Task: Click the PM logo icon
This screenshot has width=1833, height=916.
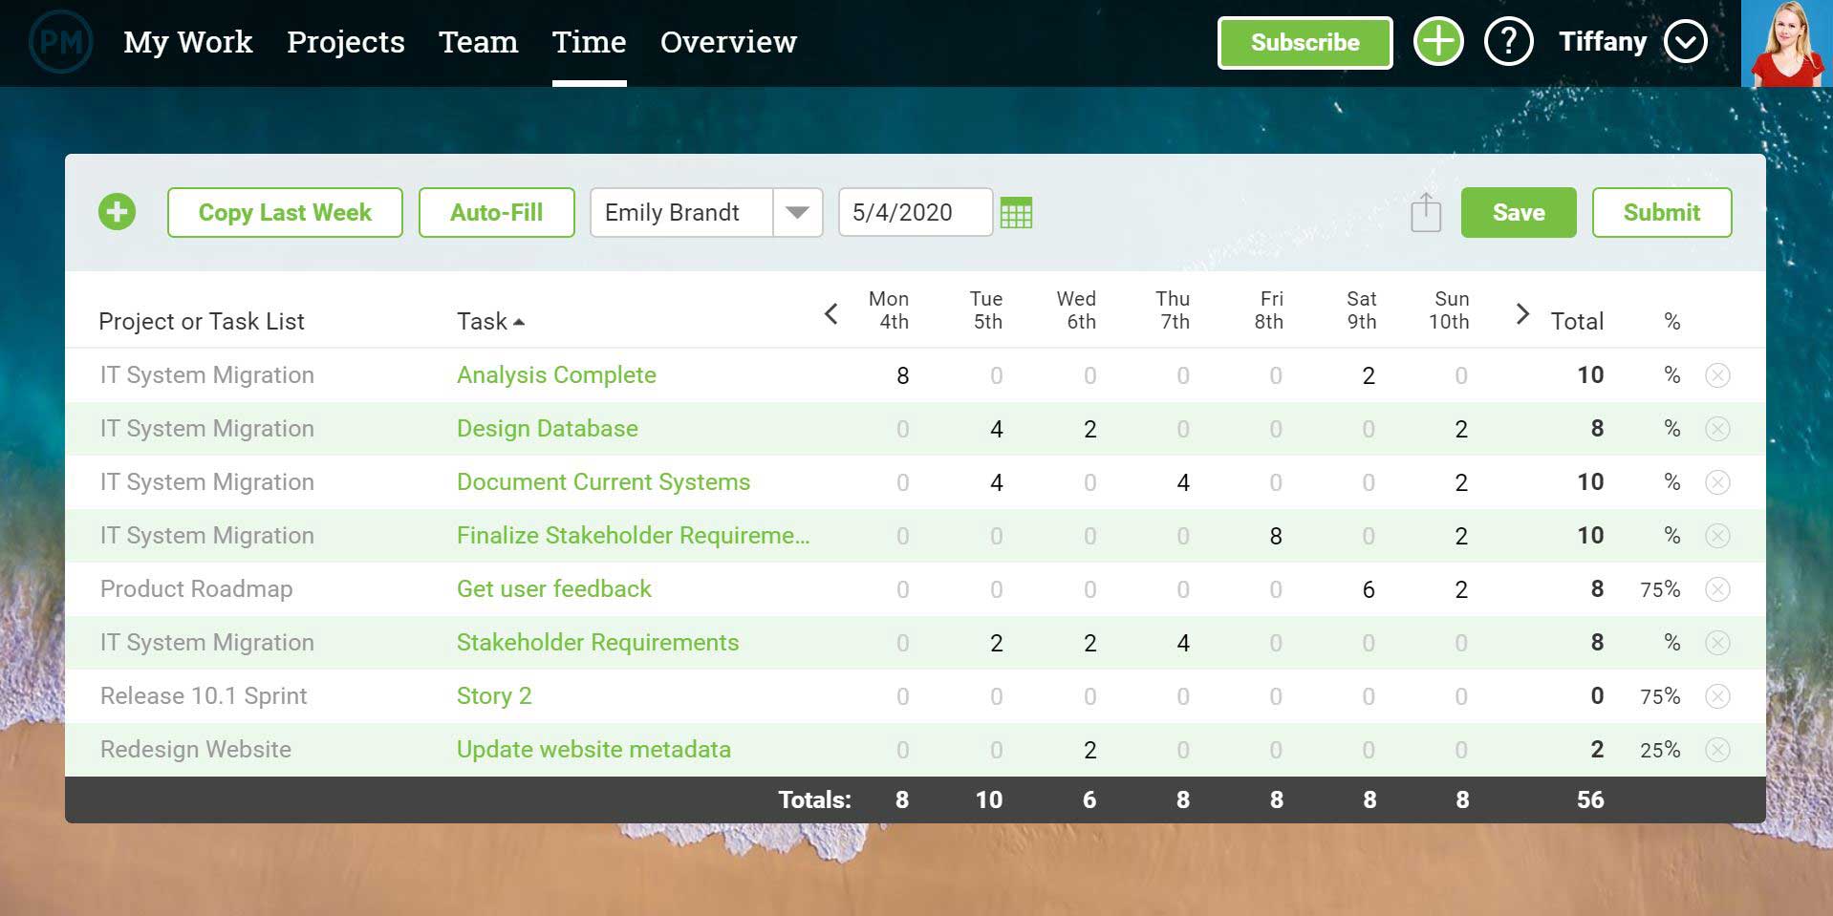Action: coord(61,42)
